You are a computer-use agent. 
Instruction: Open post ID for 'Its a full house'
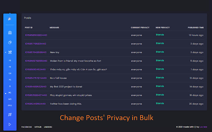35,78
